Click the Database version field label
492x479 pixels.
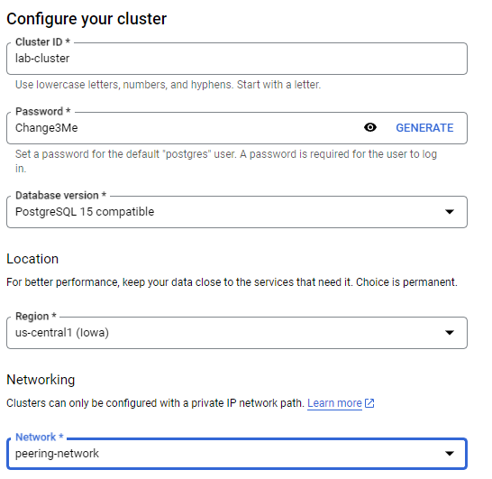pyautogui.click(x=61, y=195)
